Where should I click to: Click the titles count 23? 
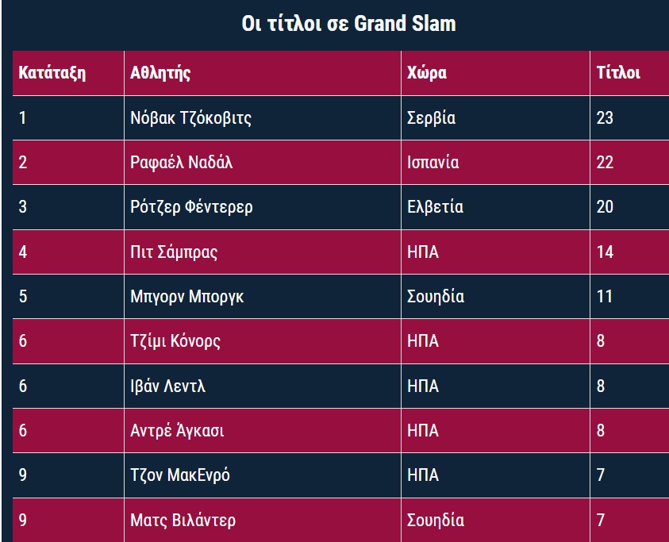[605, 118]
